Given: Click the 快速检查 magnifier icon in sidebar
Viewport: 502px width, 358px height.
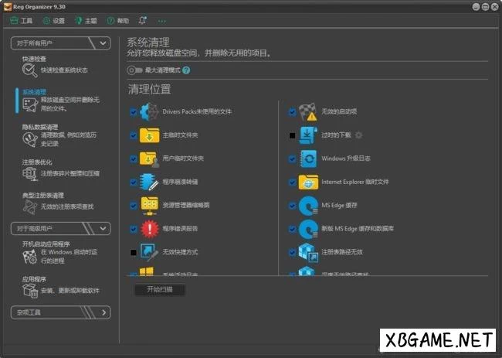Looking at the screenshot, I should point(29,70).
